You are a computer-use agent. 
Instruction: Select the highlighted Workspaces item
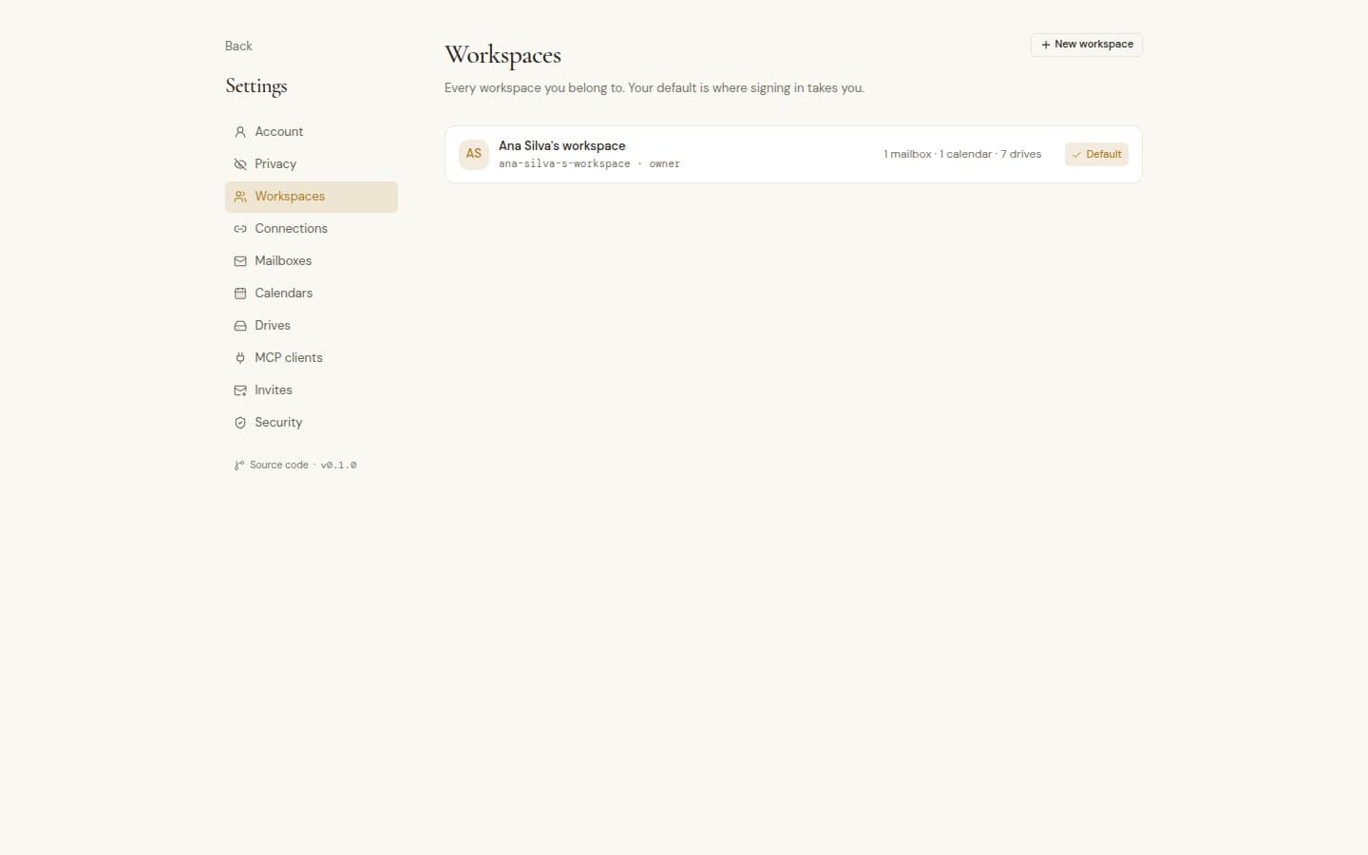pyautogui.click(x=312, y=197)
